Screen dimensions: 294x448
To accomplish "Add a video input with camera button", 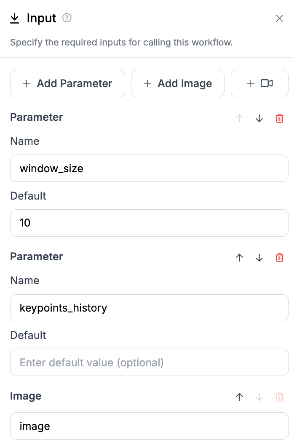I will click(x=259, y=84).
